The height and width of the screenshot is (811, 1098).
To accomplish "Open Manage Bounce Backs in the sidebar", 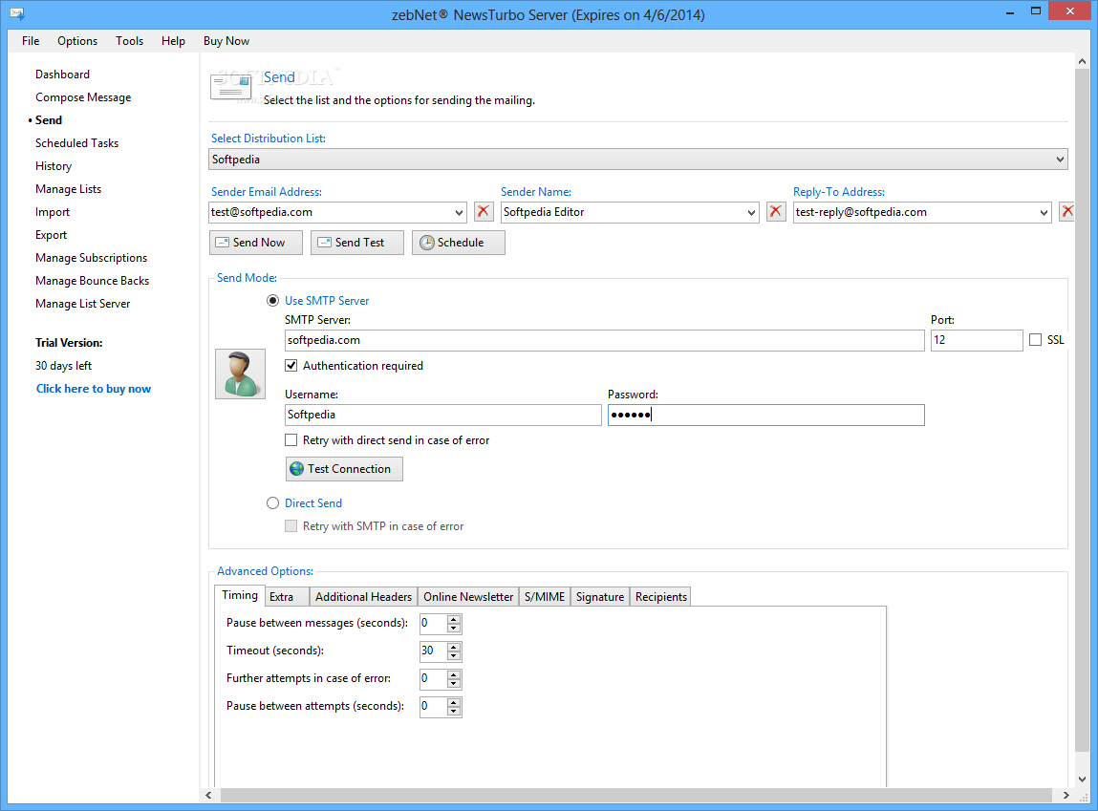I will point(92,281).
